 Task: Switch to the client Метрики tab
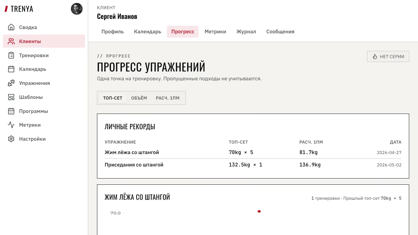216,32
